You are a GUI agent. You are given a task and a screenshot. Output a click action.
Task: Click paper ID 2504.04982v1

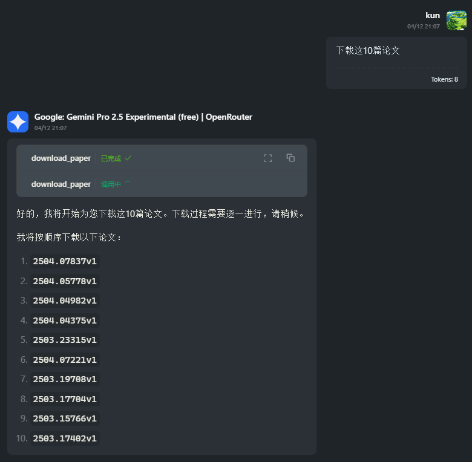[65, 301]
